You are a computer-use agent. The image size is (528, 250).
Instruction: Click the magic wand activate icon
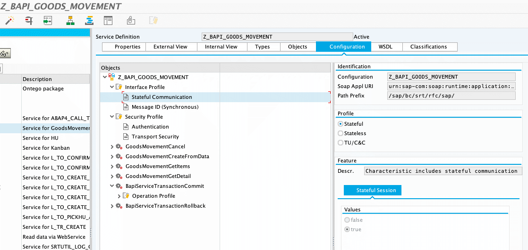pos(9,20)
